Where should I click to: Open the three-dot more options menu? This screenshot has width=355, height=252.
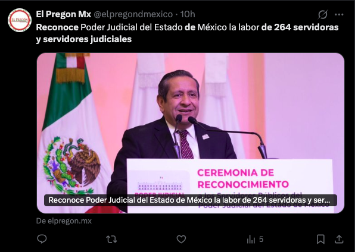click(x=339, y=14)
